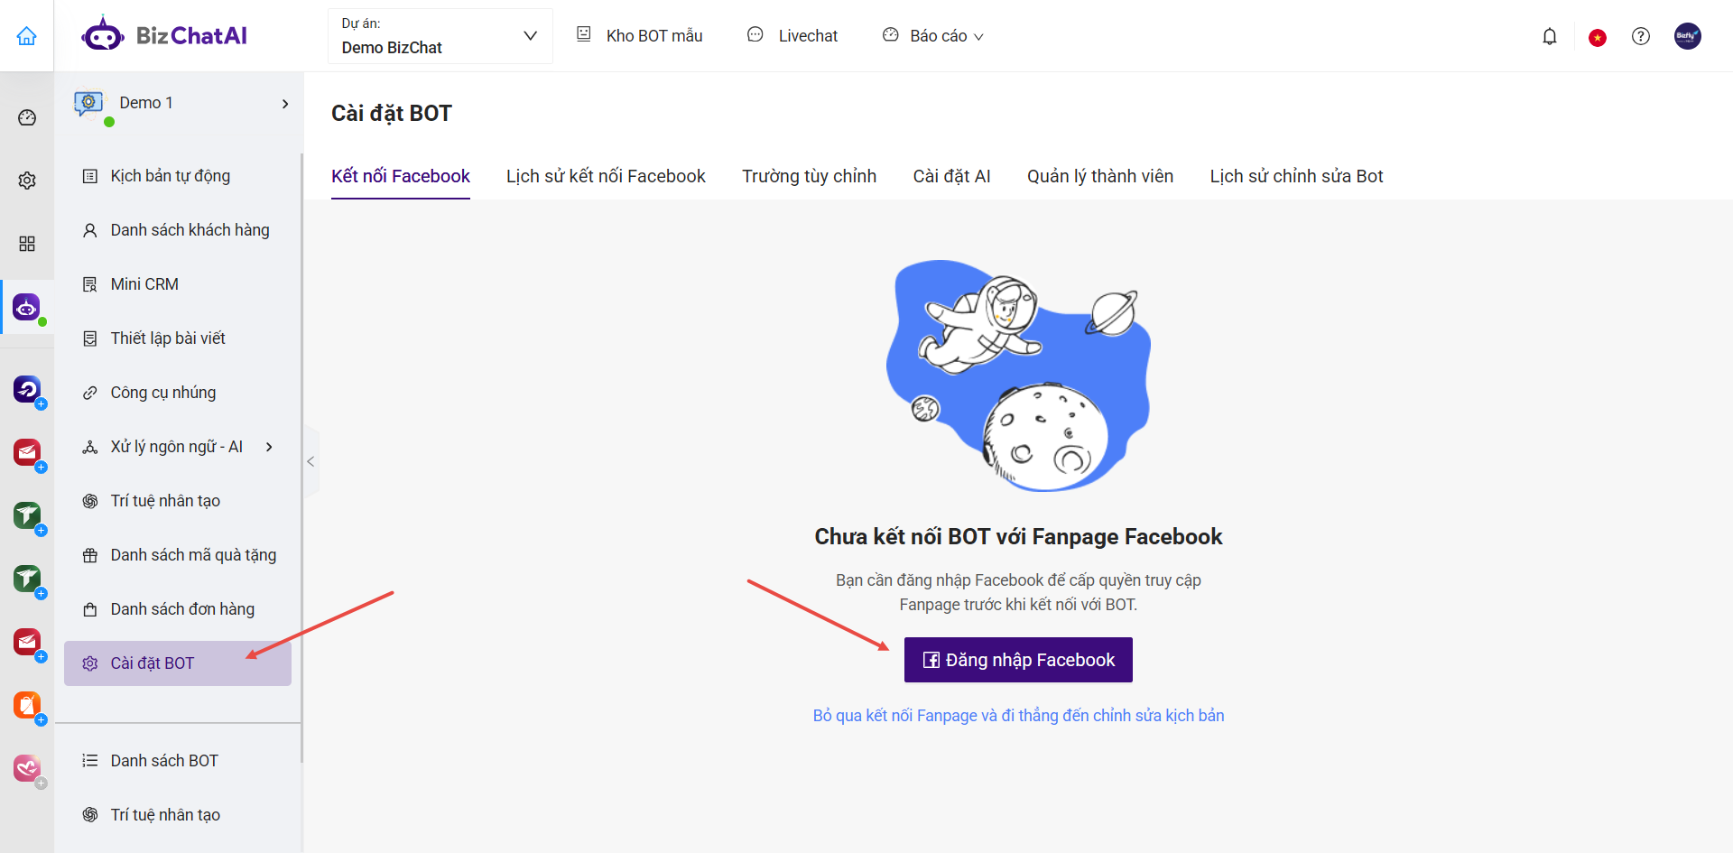This screenshot has width=1733, height=853.
Task: Select the purple BizChatAI bot rail icon
Action: [27, 307]
